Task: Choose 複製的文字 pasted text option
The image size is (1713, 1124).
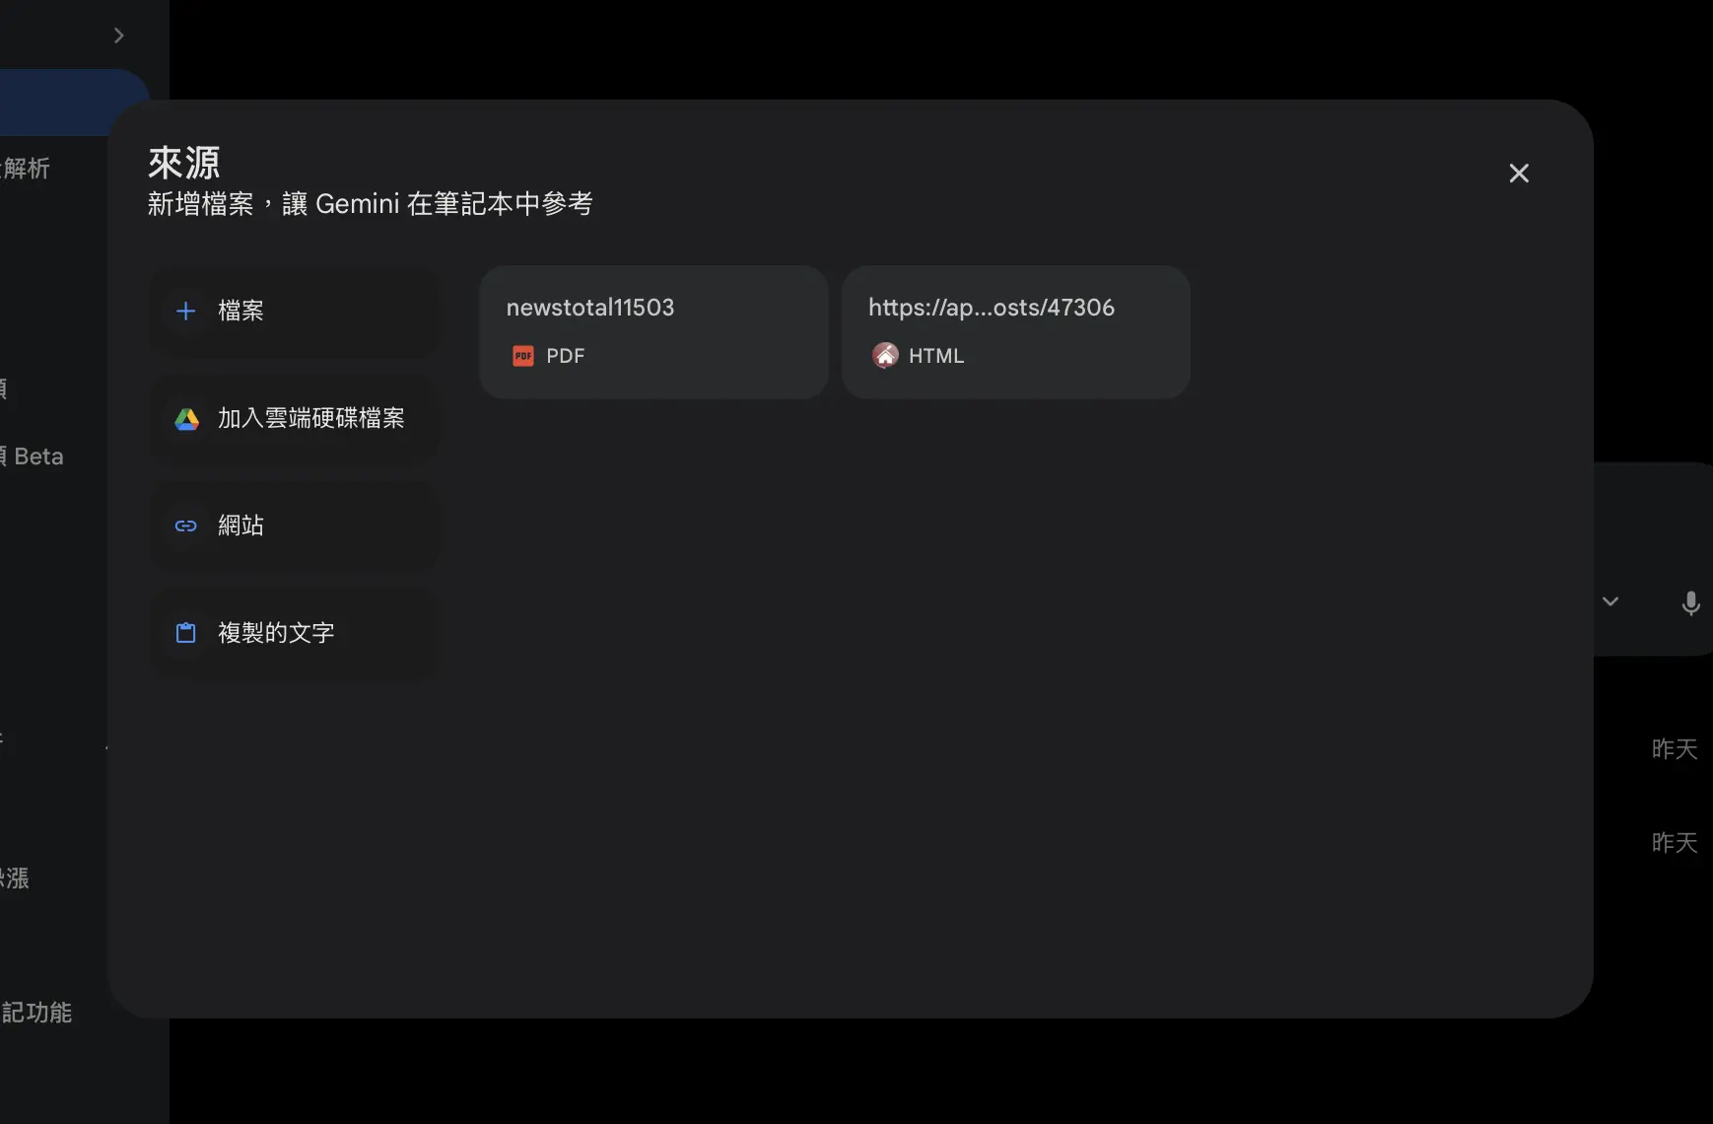Action: pyautogui.click(x=294, y=633)
